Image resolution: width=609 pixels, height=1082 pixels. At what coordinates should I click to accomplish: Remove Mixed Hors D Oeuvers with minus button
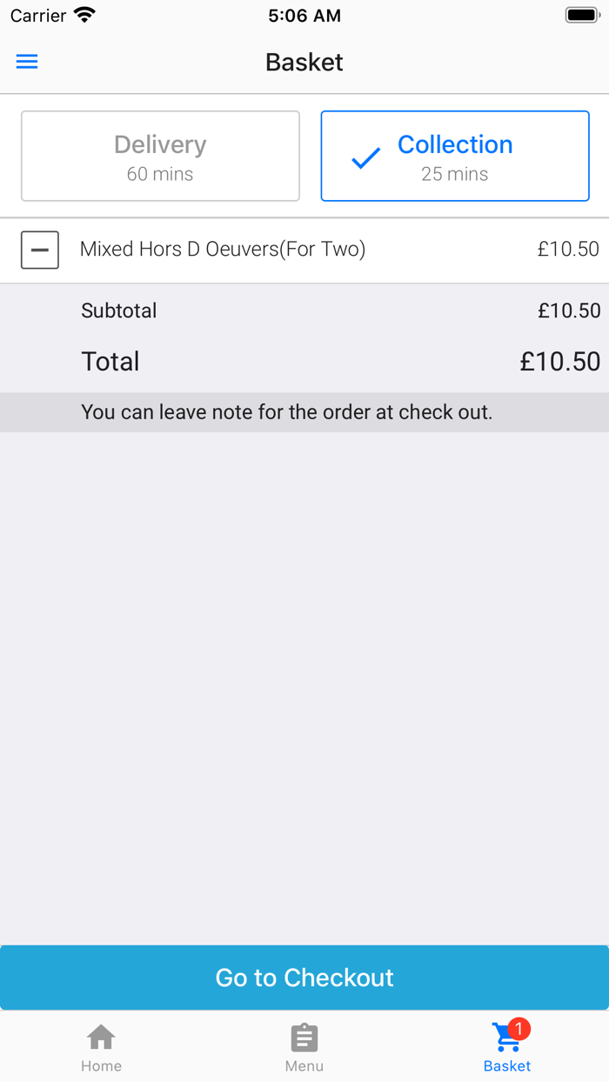pos(40,250)
